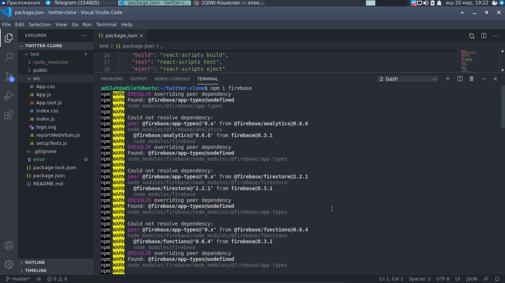Switch to the PROBLEMS tab
The image size is (505, 283).
coord(112,79)
